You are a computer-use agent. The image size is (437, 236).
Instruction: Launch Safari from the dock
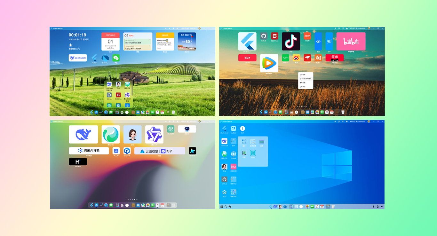point(106,205)
